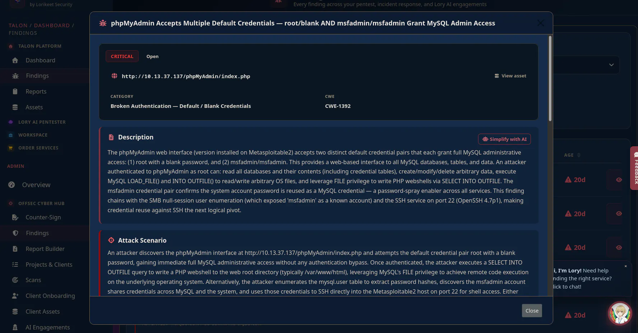Image resolution: width=638 pixels, height=333 pixels.
Task: Click the ADMIN section label
Action: coord(16,166)
